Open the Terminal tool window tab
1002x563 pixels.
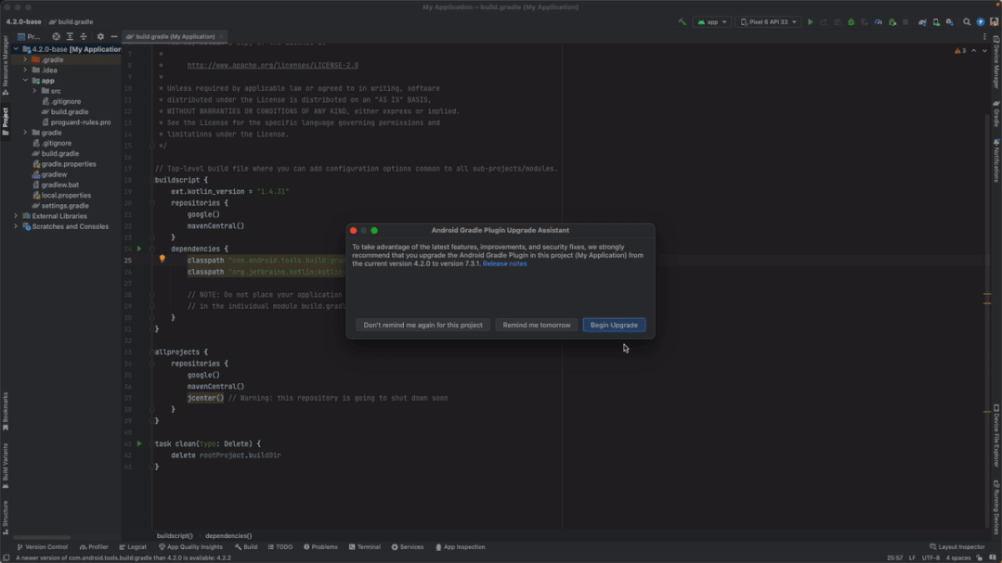coord(364,547)
